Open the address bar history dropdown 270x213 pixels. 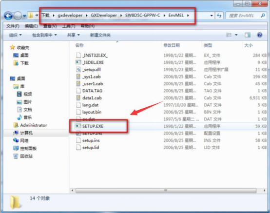point(212,16)
